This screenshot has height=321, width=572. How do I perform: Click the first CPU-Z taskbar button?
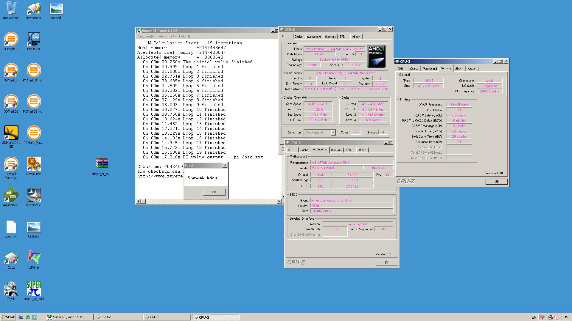coord(118,317)
